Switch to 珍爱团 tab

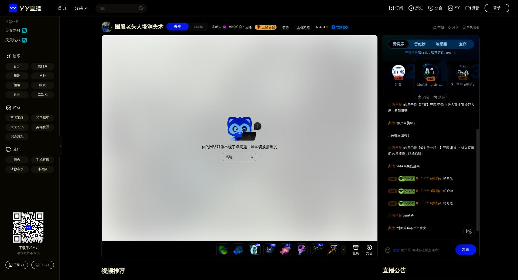click(x=441, y=44)
